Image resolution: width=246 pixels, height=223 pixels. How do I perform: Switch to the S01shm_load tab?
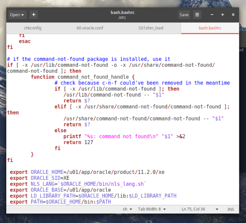151,28
